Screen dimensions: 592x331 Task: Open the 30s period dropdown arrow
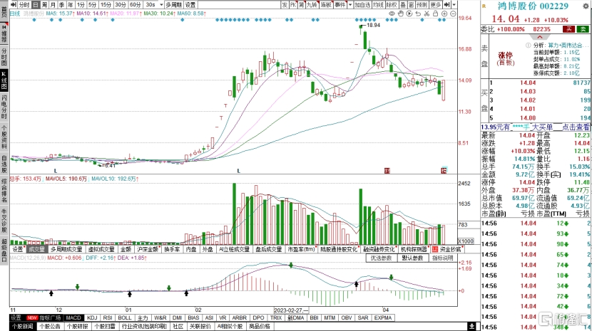pyautogui.click(x=161, y=4)
